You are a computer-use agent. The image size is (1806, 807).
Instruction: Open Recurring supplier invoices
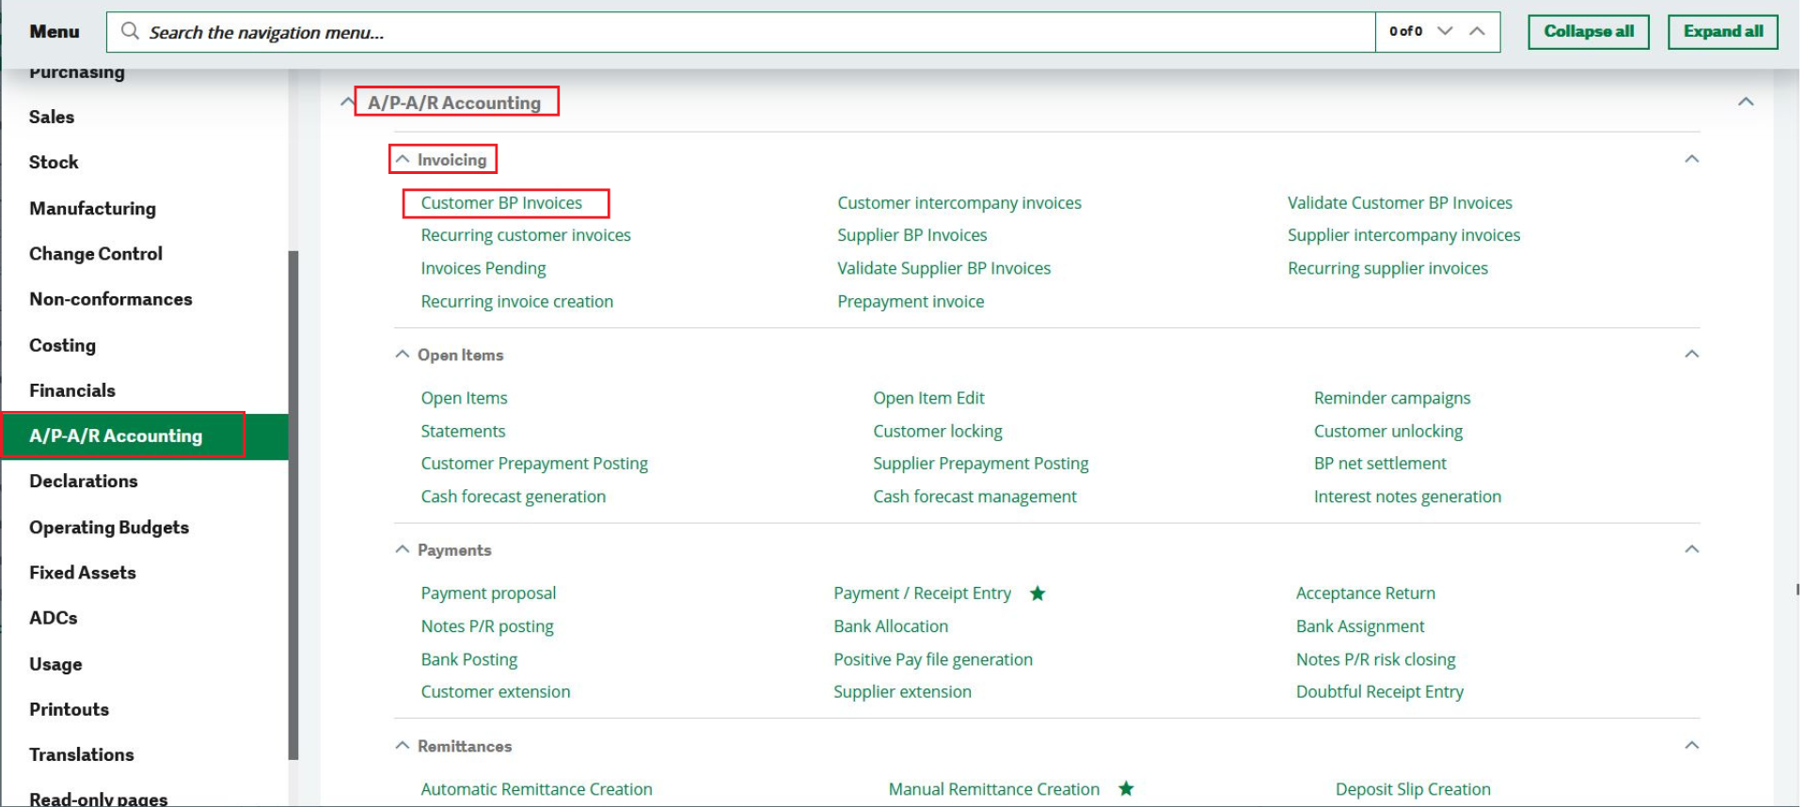pos(1387,268)
